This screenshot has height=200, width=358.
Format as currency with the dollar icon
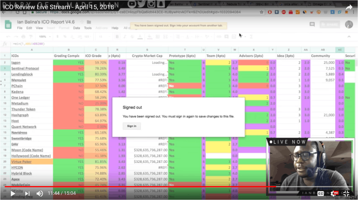pos(58,37)
